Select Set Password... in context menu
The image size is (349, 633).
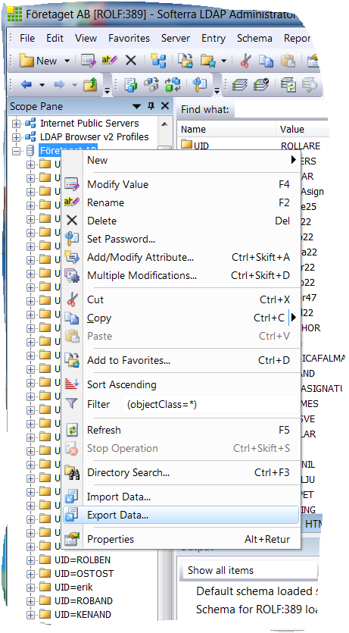180,239
